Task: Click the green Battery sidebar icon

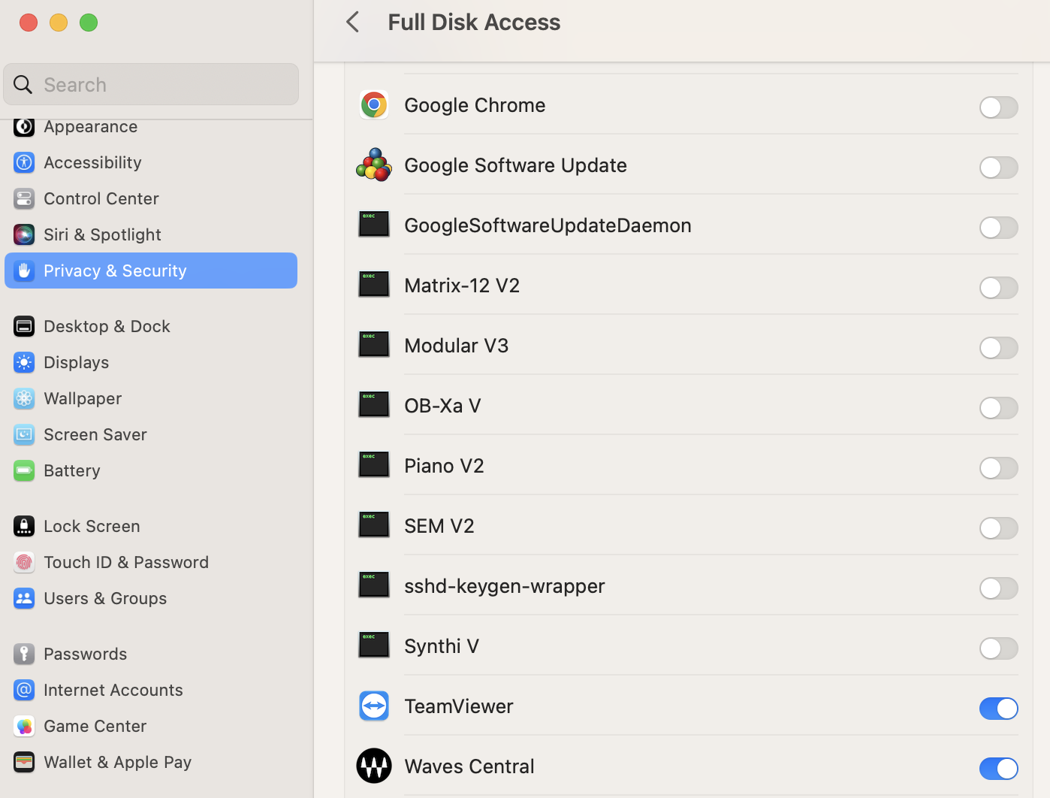Action: [x=24, y=470]
